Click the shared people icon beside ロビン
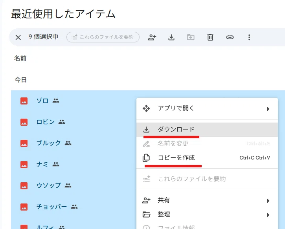The height and width of the screenshot is (229, 285). click(x=62, y=122)
